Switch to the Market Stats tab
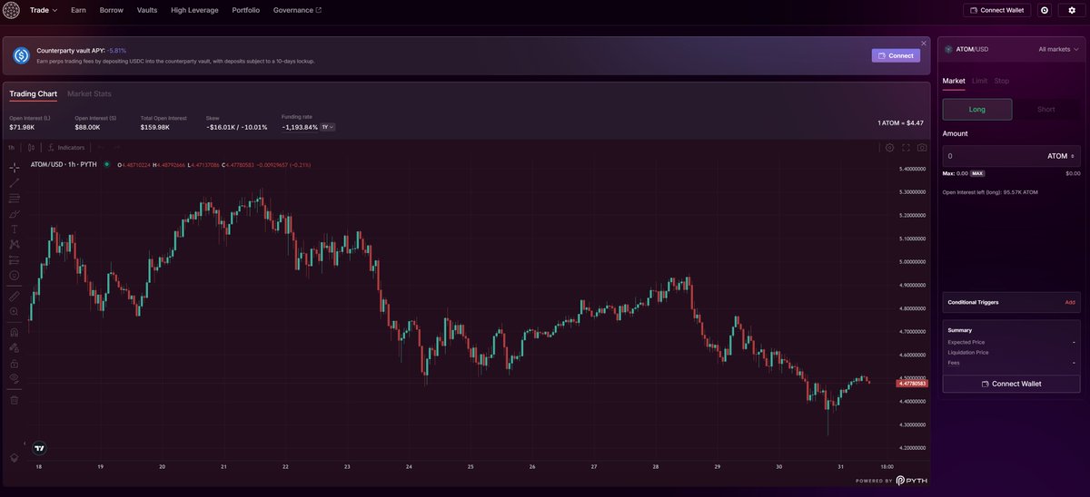Screen dimensions: 1090x497 pos(89,93)
